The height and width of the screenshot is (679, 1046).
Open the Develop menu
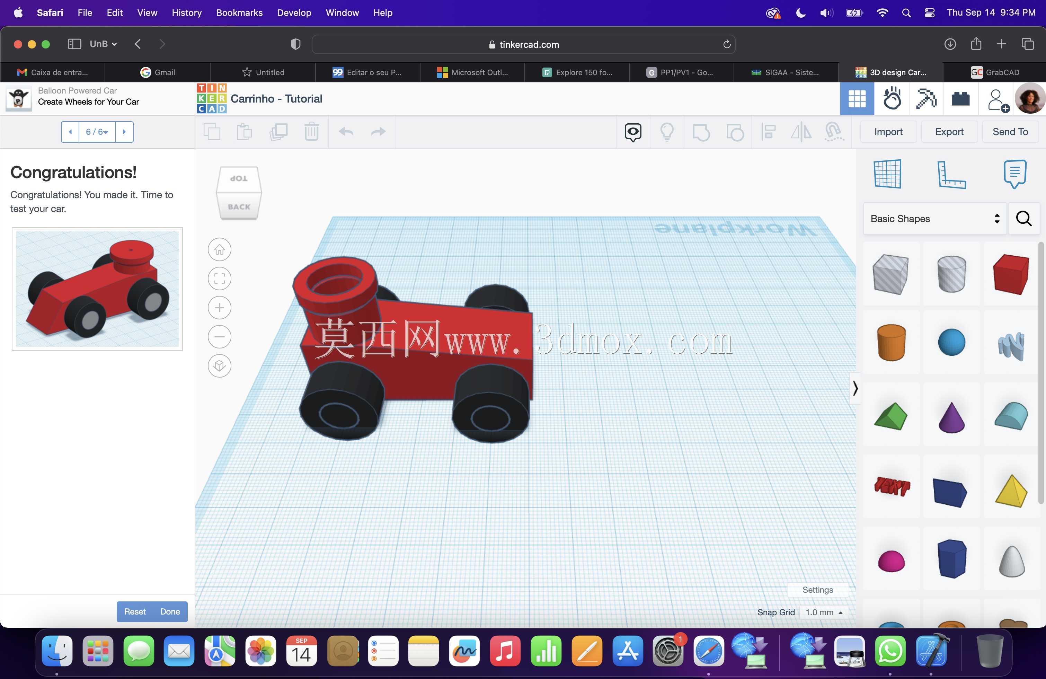tap(294, 13)
